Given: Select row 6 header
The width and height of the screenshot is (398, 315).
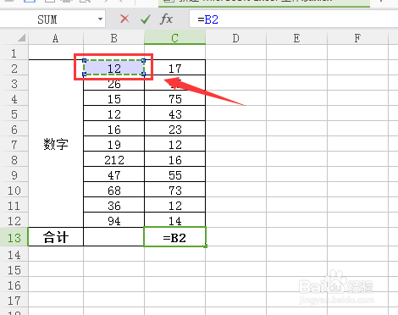Looking at the screenshot, I should point(14,130).
